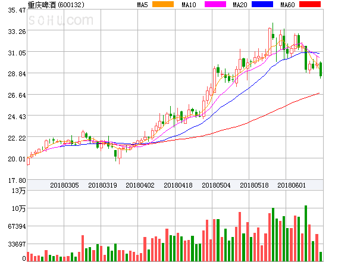Click the tallest green volume bar in June
The height and width of the screenshot is (262, 357).
click(306, 233)
